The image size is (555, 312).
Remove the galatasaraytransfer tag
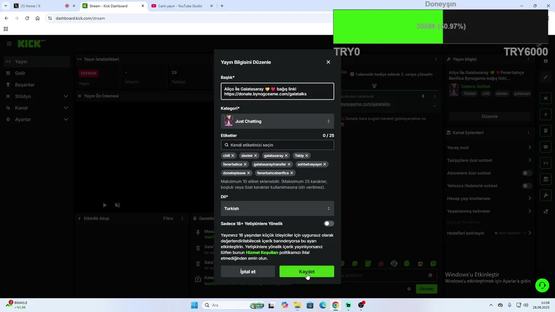click(x=289, y=164)
